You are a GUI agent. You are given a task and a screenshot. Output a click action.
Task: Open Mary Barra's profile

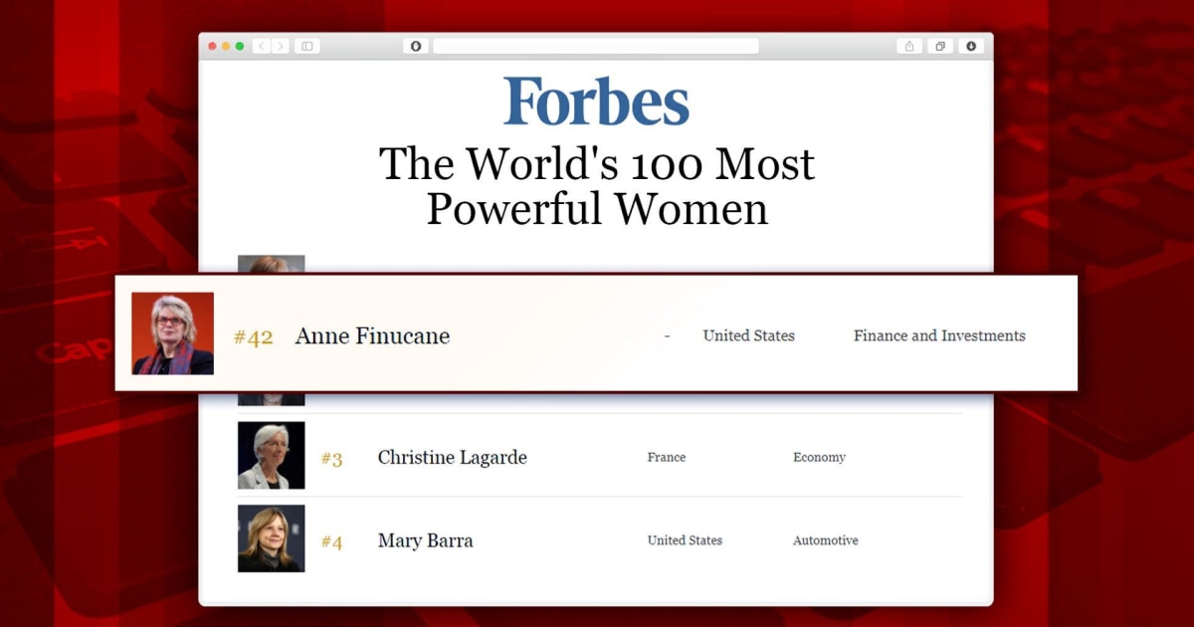point(425,539)
